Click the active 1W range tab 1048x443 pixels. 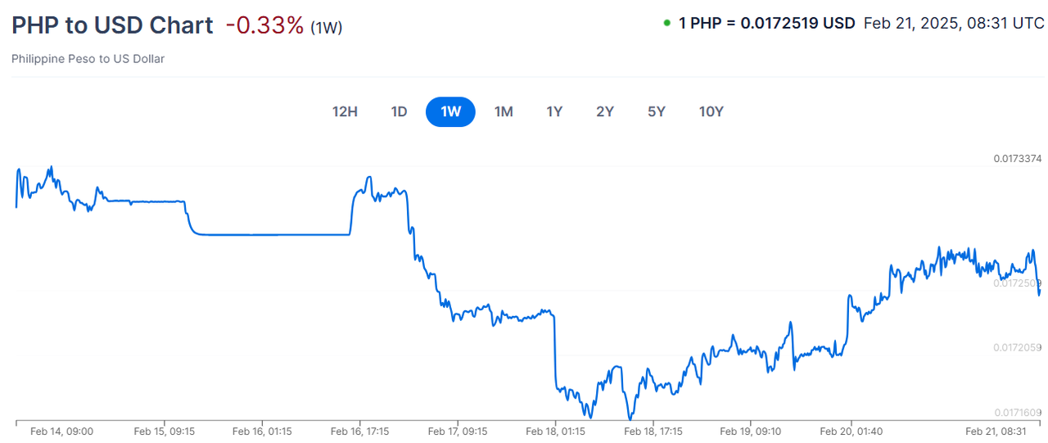click(450, 112)
